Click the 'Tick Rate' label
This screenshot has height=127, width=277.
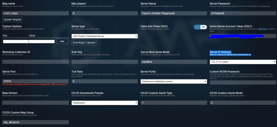[77, 72]
